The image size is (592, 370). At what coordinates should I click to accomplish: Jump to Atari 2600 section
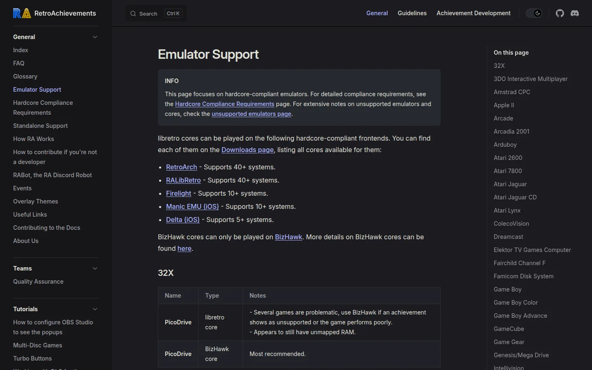pyautogui.click(x=508, y=158)
